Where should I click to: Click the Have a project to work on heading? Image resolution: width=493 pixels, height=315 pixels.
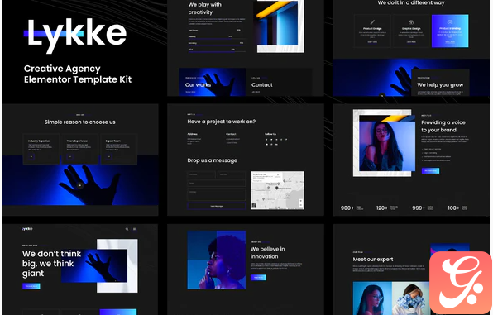[222, 122]
